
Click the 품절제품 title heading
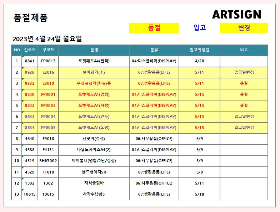(x=30, y=18)
